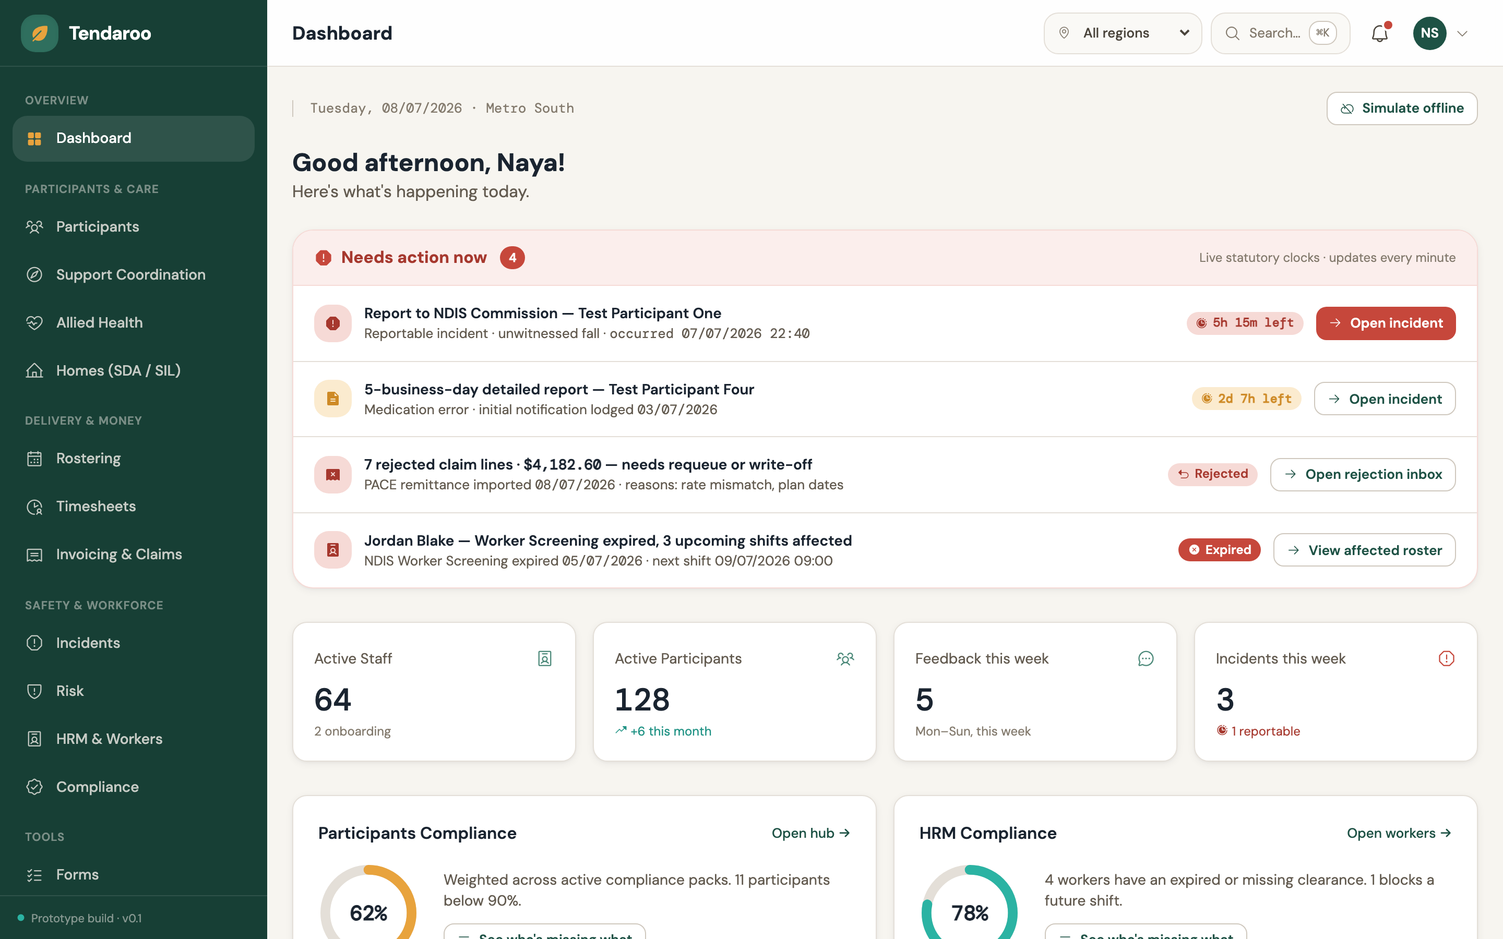Expand the All regions dropdown

pos(1122,33)
